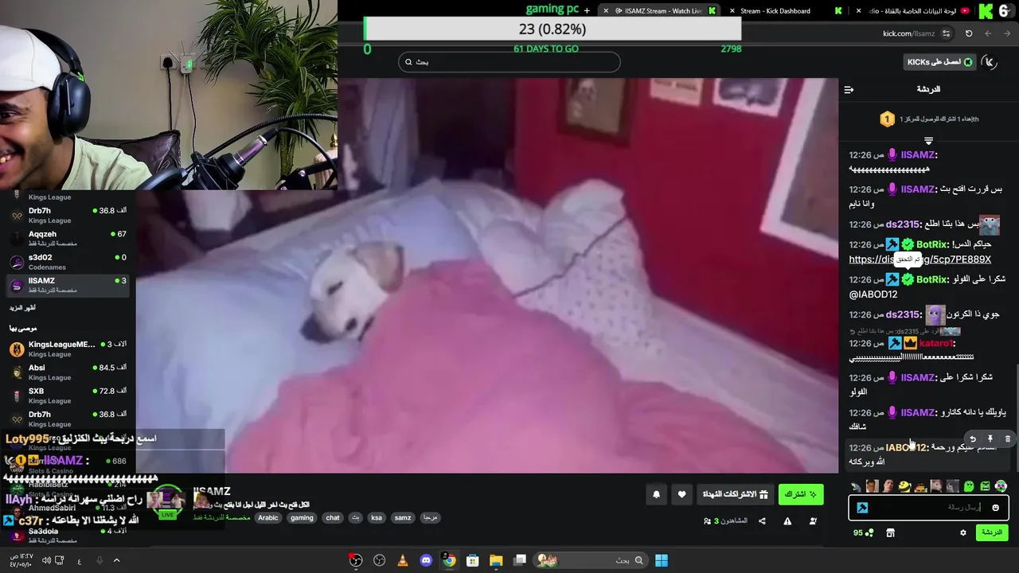Screen dimensions: 1019x573
Task: Click kataro1 username in chat
Action: pos(935,343)
